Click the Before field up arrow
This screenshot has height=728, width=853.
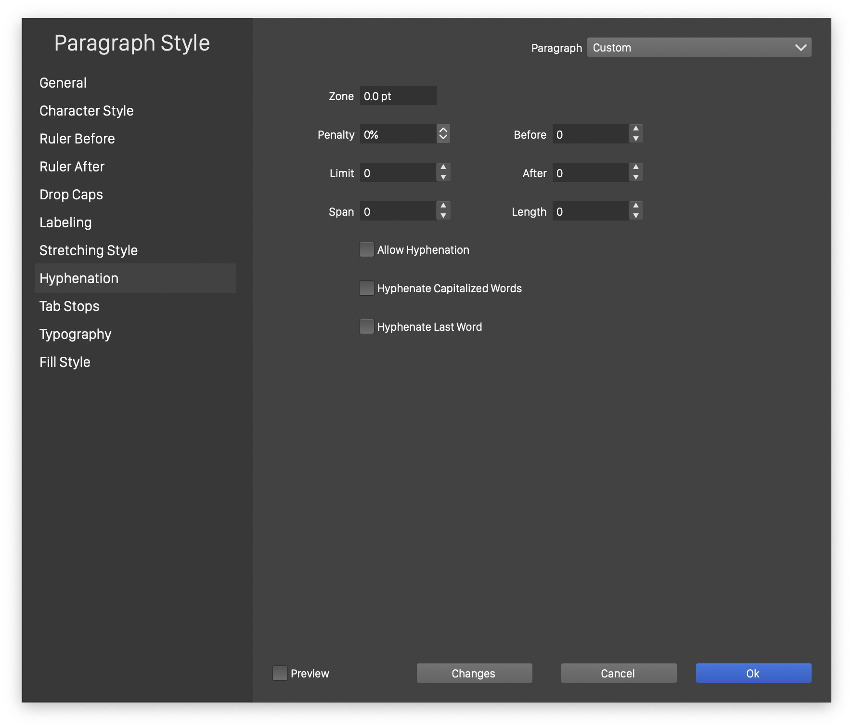[635, 129]
